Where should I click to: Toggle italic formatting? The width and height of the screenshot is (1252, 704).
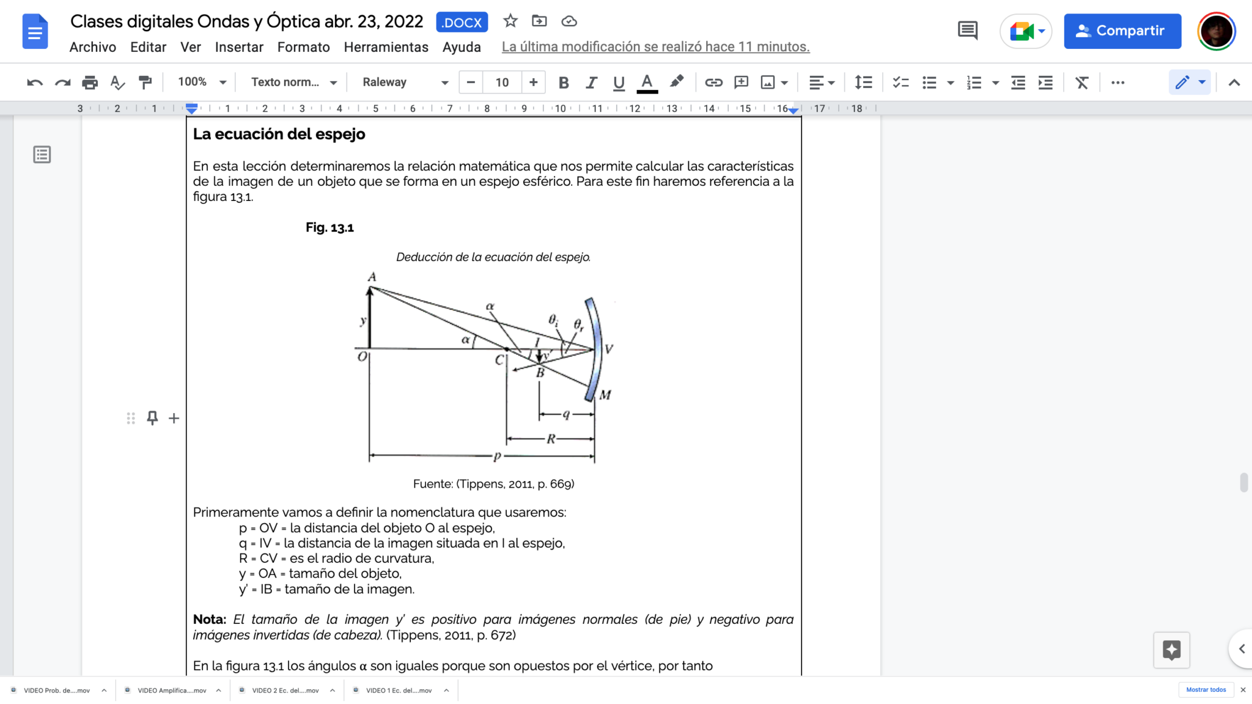pos(591,82)
